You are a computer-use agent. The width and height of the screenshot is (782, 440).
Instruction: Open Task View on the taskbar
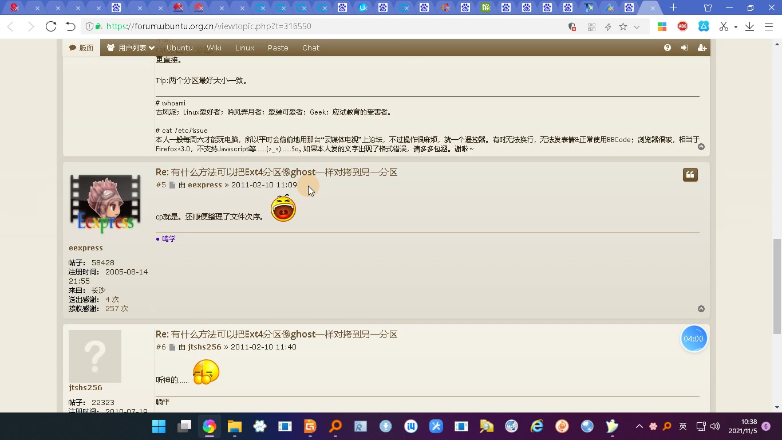coord(184,426)
